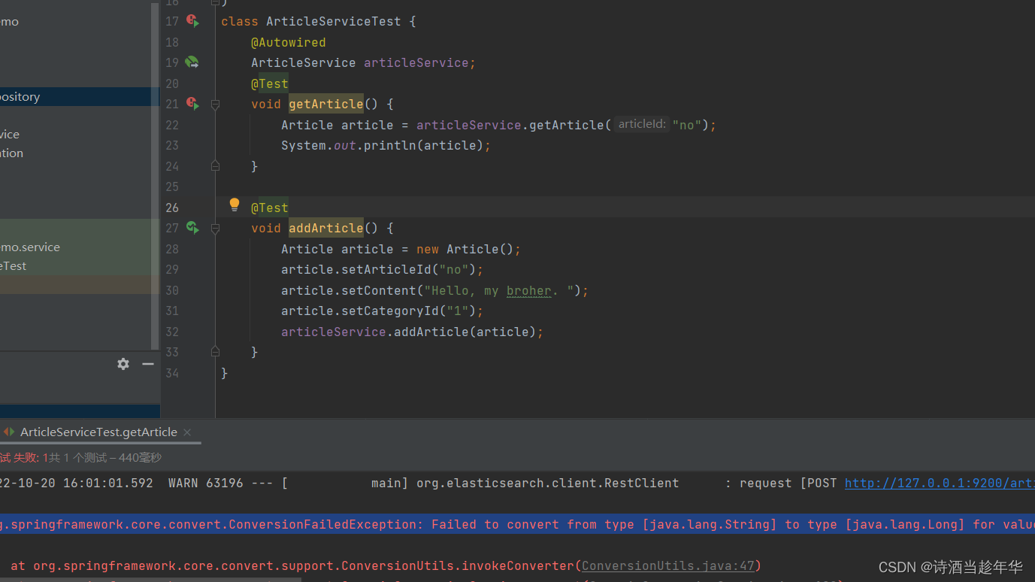Screen dimensions: 1035x582
Task: Click the @Test annotation at line 26
Action: pos(270,208)
